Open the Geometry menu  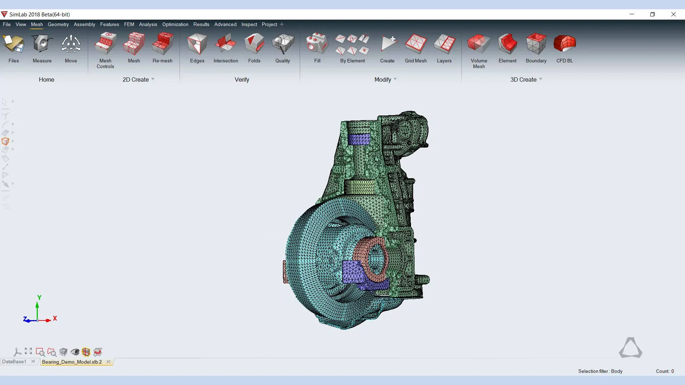[58, 24]
